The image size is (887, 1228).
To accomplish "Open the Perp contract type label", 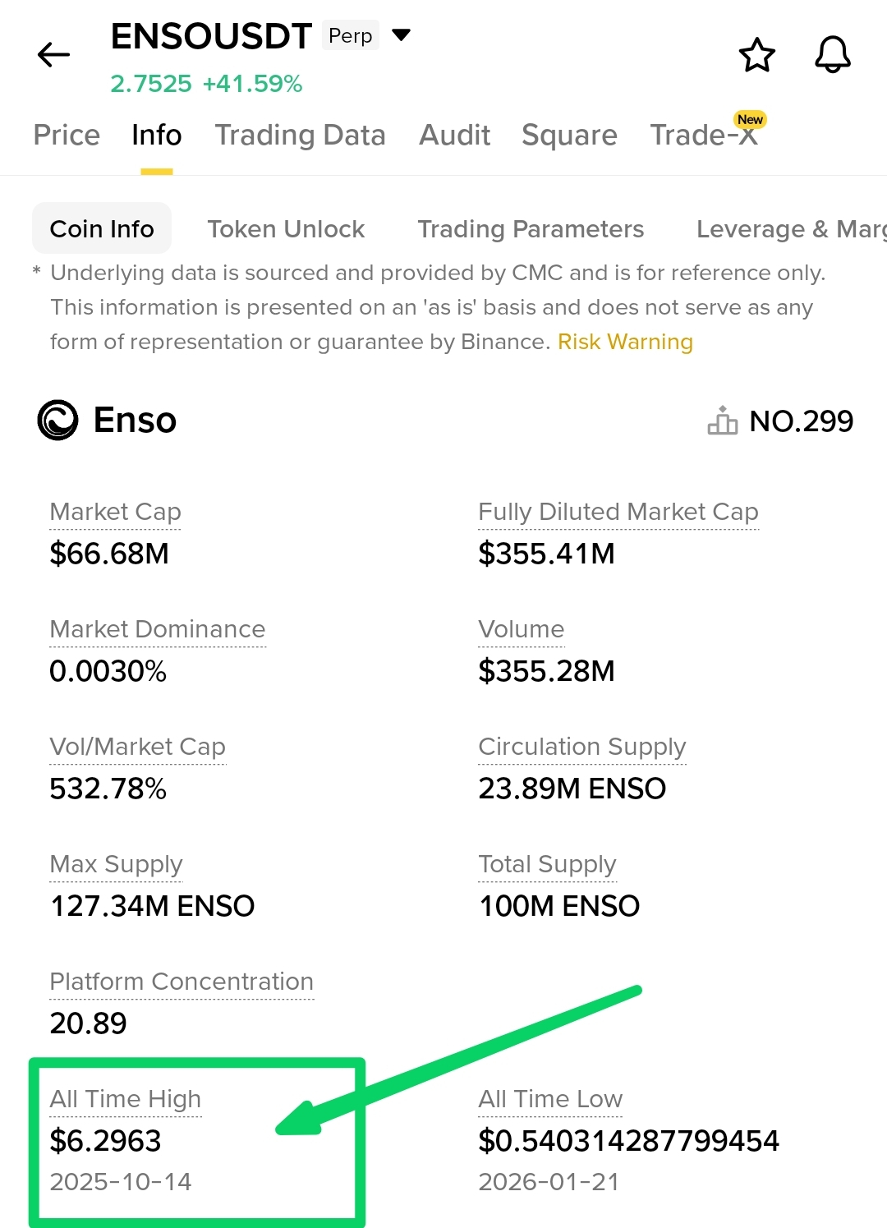I will point(351,35).
